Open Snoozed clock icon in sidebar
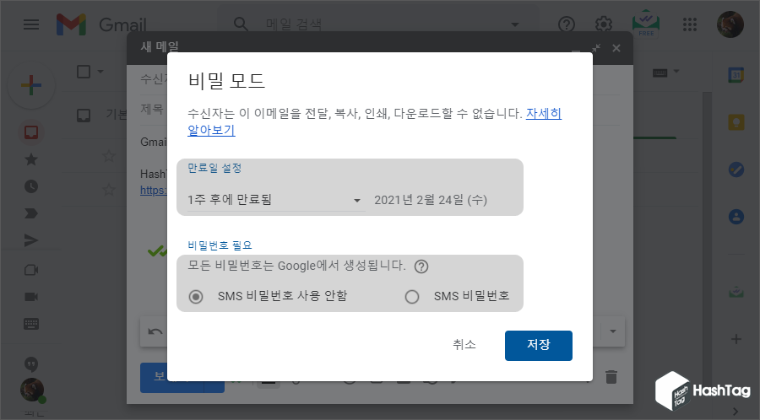 (x=31, y=186)
